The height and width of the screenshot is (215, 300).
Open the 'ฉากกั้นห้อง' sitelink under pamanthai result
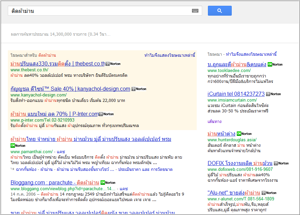coord(26,169)
